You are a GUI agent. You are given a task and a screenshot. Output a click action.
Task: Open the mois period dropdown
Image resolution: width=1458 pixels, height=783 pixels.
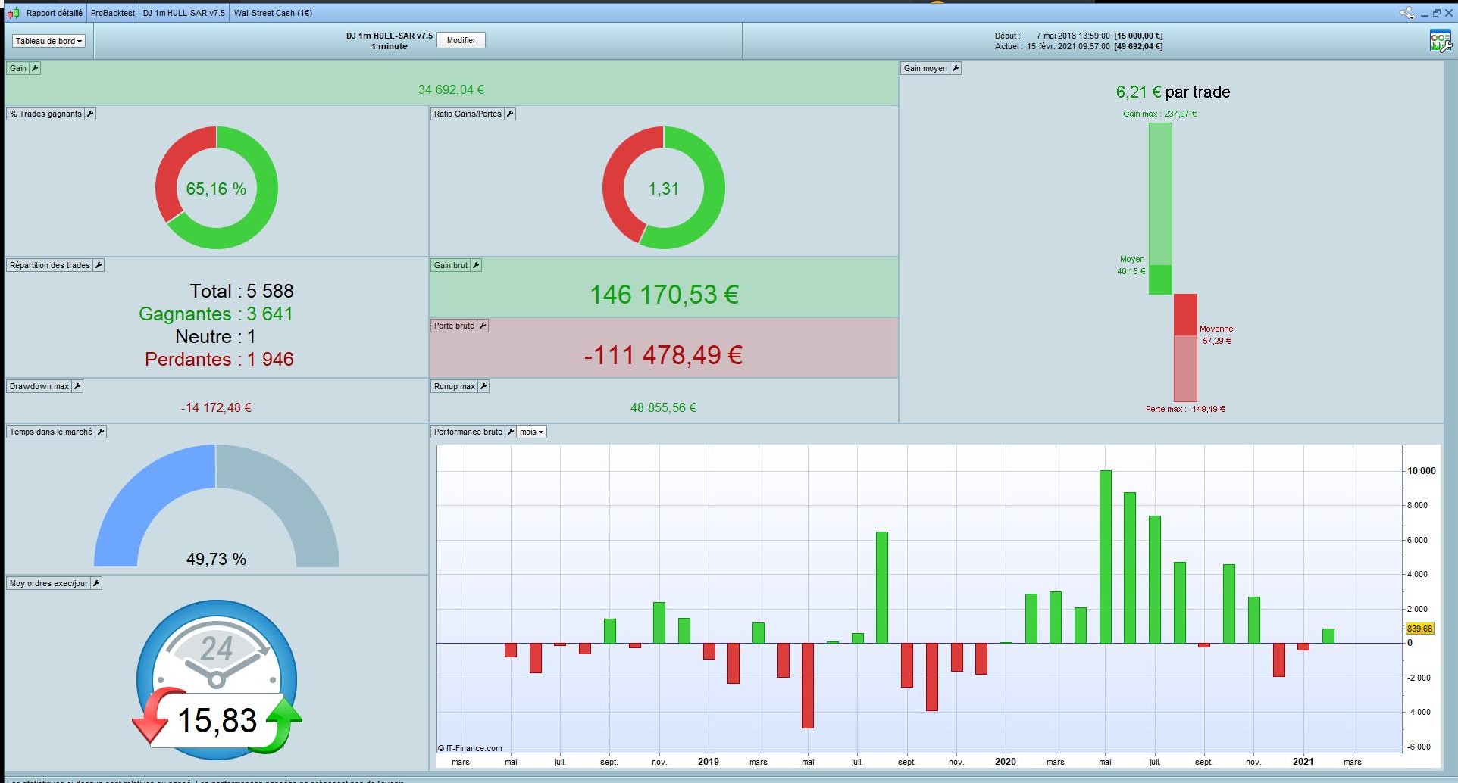click(531, 432)
